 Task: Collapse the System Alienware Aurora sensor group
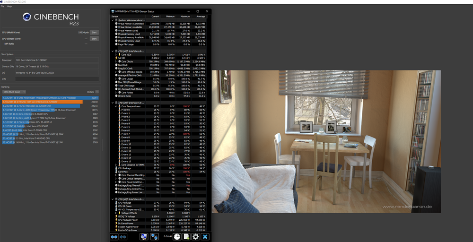(113, 20)
